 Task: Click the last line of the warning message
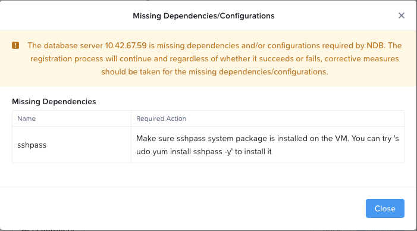coord(214,71)
